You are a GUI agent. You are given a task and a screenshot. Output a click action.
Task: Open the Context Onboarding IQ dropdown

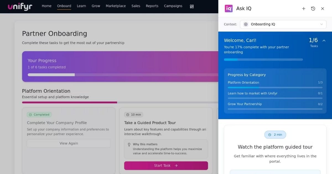point(283,24)
